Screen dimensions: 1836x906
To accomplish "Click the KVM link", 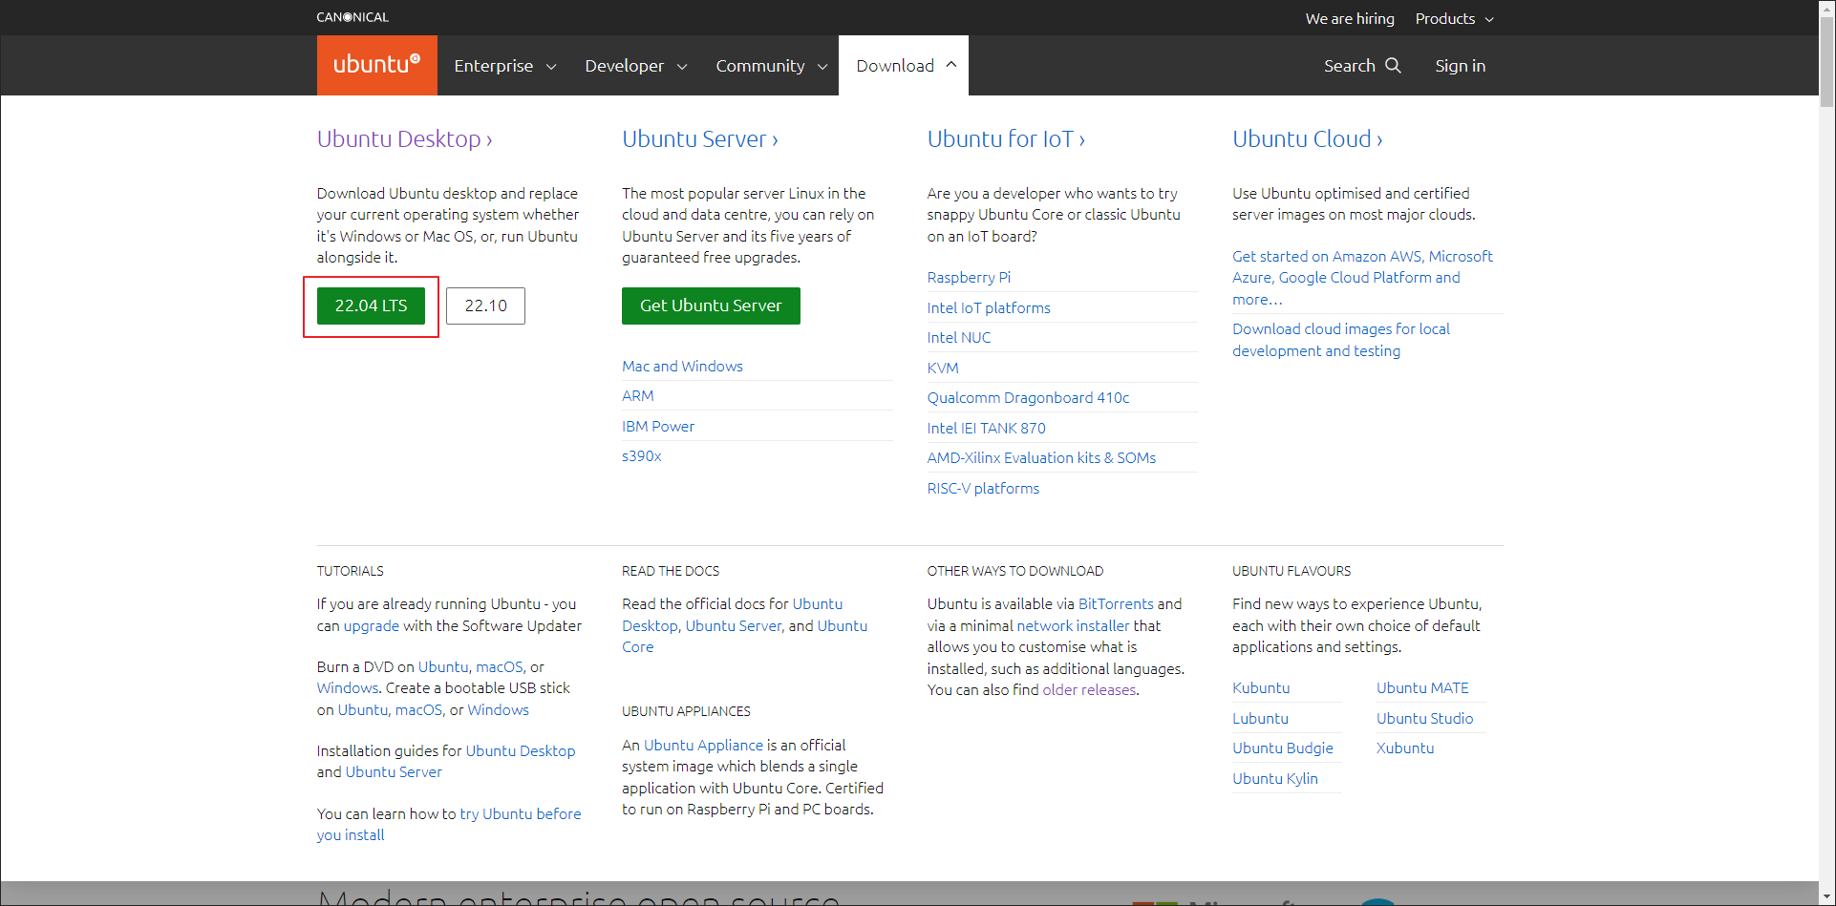I will (943, 368).
